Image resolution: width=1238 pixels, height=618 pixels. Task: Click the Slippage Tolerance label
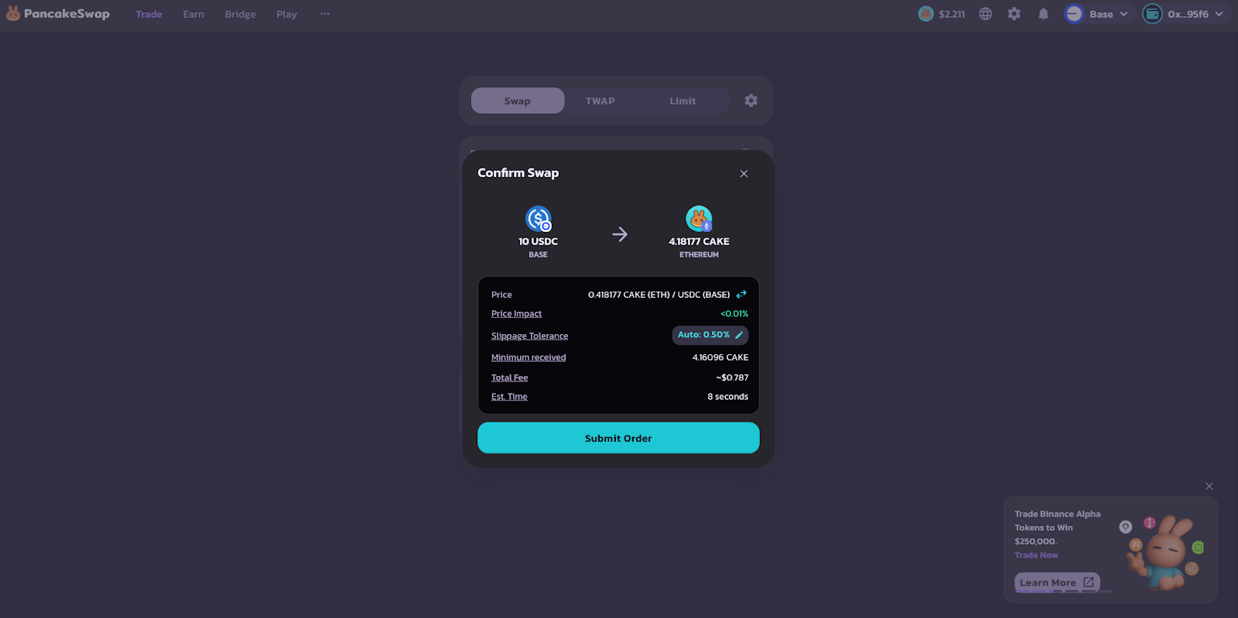529,336
